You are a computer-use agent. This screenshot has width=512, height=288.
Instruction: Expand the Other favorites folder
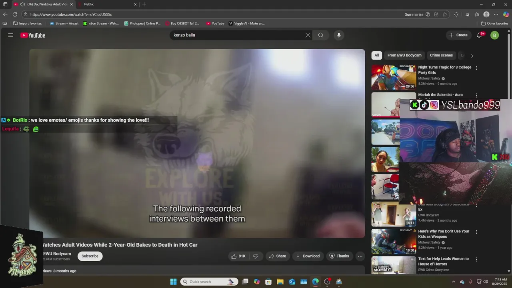(x=494, y=24)
